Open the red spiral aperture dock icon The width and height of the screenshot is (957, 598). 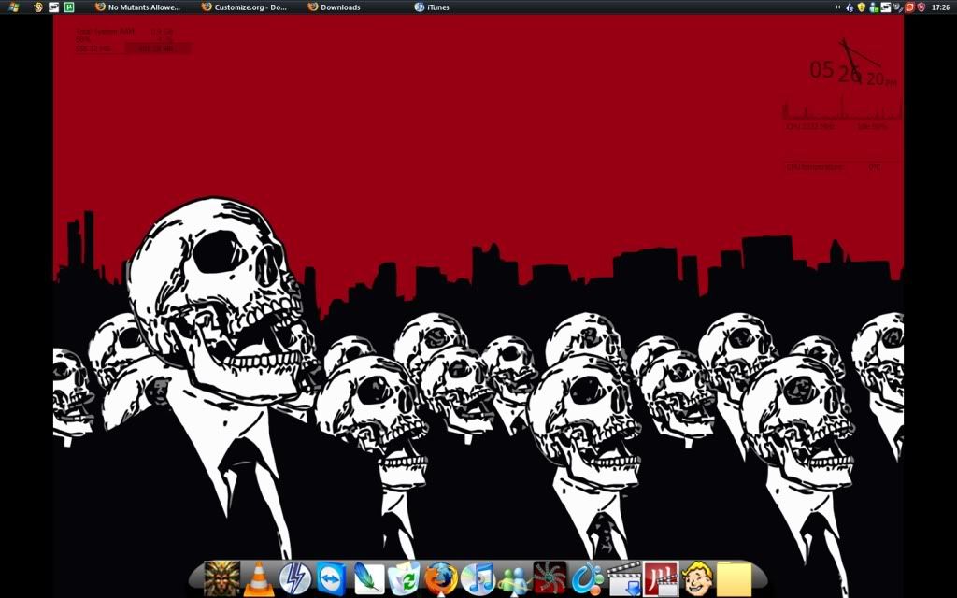pyautogui.click(x=550, y=578)
